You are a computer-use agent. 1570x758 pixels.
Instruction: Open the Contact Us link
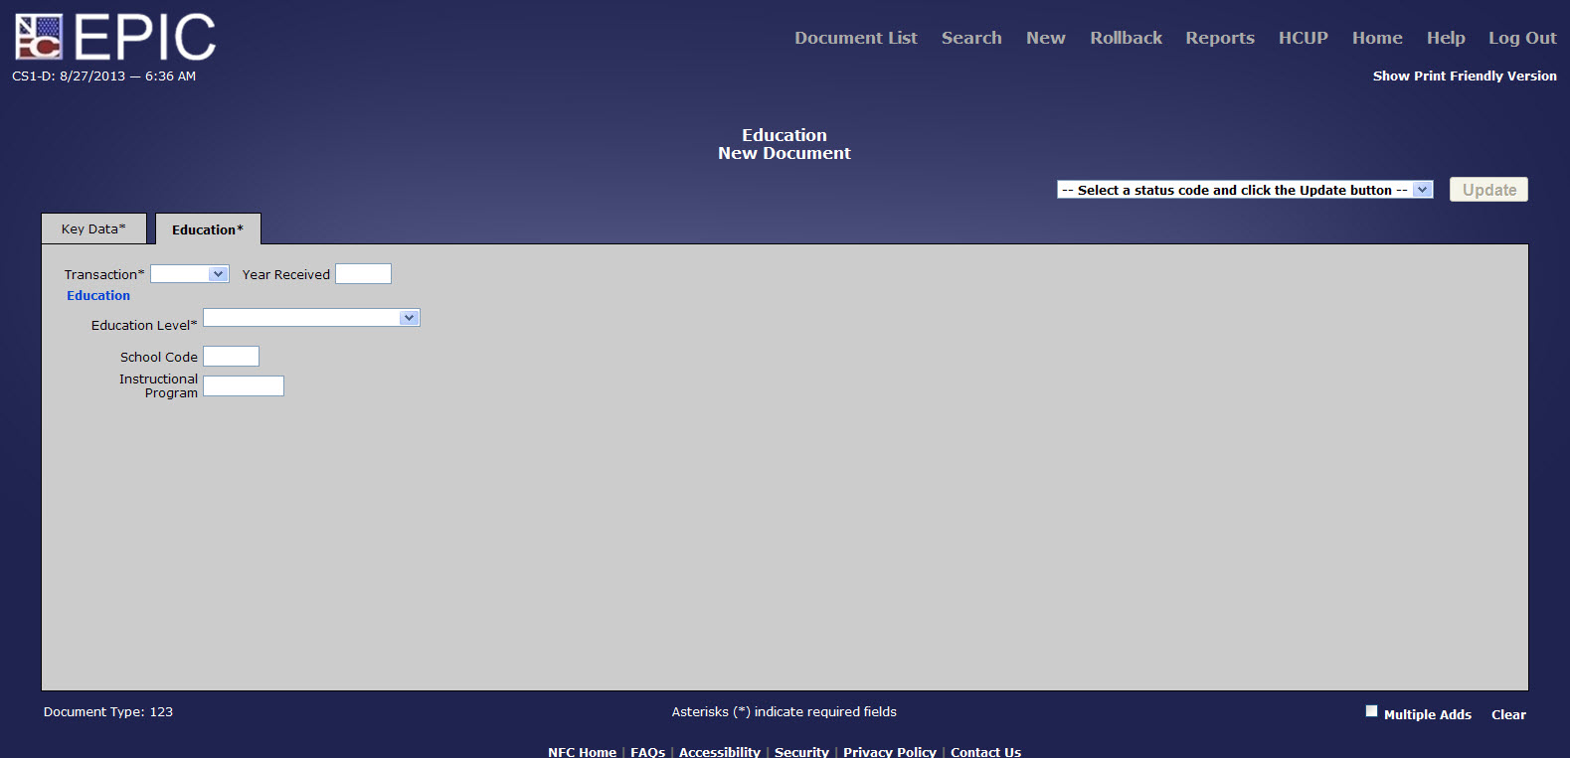(x=985, y=752)
